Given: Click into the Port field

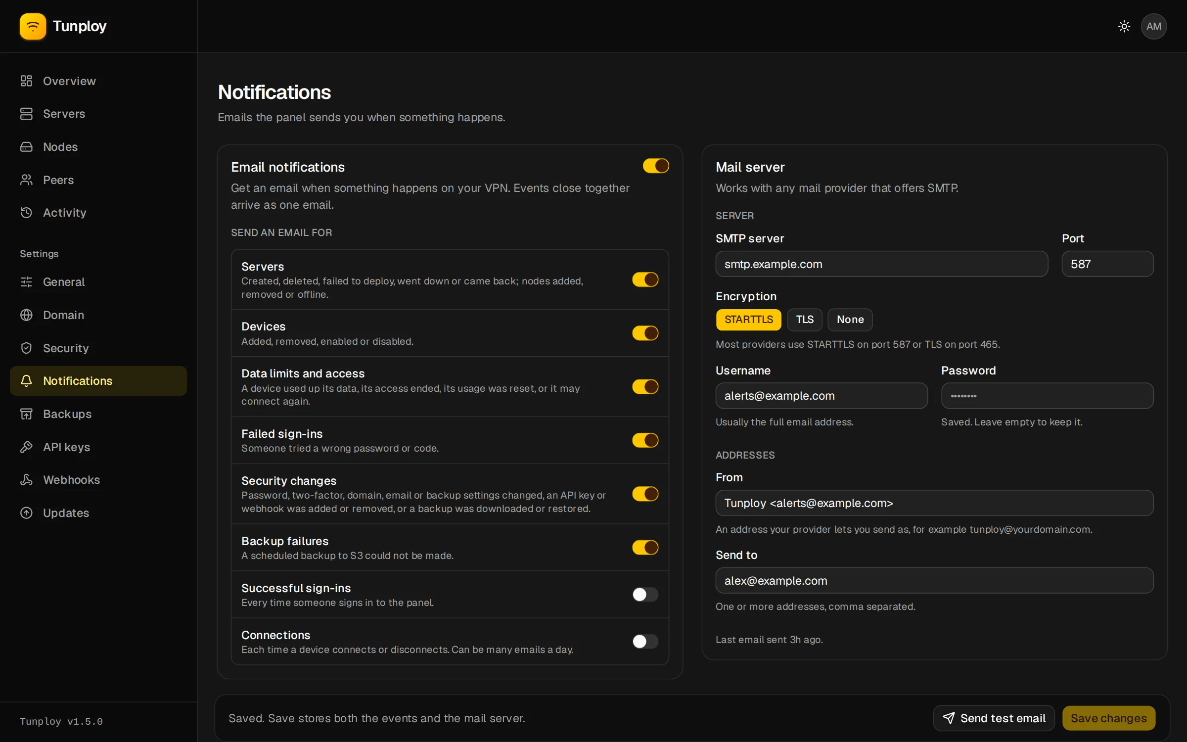Looking at the screenshot, I should pos(1107,264).
